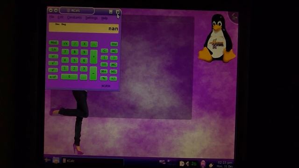Image resolution: width=299 pixels, height=168 pixels.
Task: Click the Mod function key
Action: point(53,42)
